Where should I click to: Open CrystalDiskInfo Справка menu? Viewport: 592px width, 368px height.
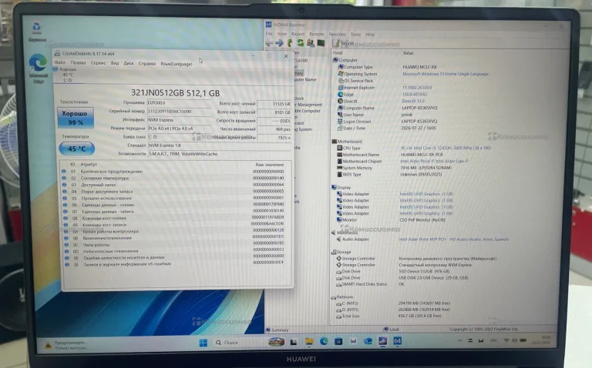pos(147,64)
